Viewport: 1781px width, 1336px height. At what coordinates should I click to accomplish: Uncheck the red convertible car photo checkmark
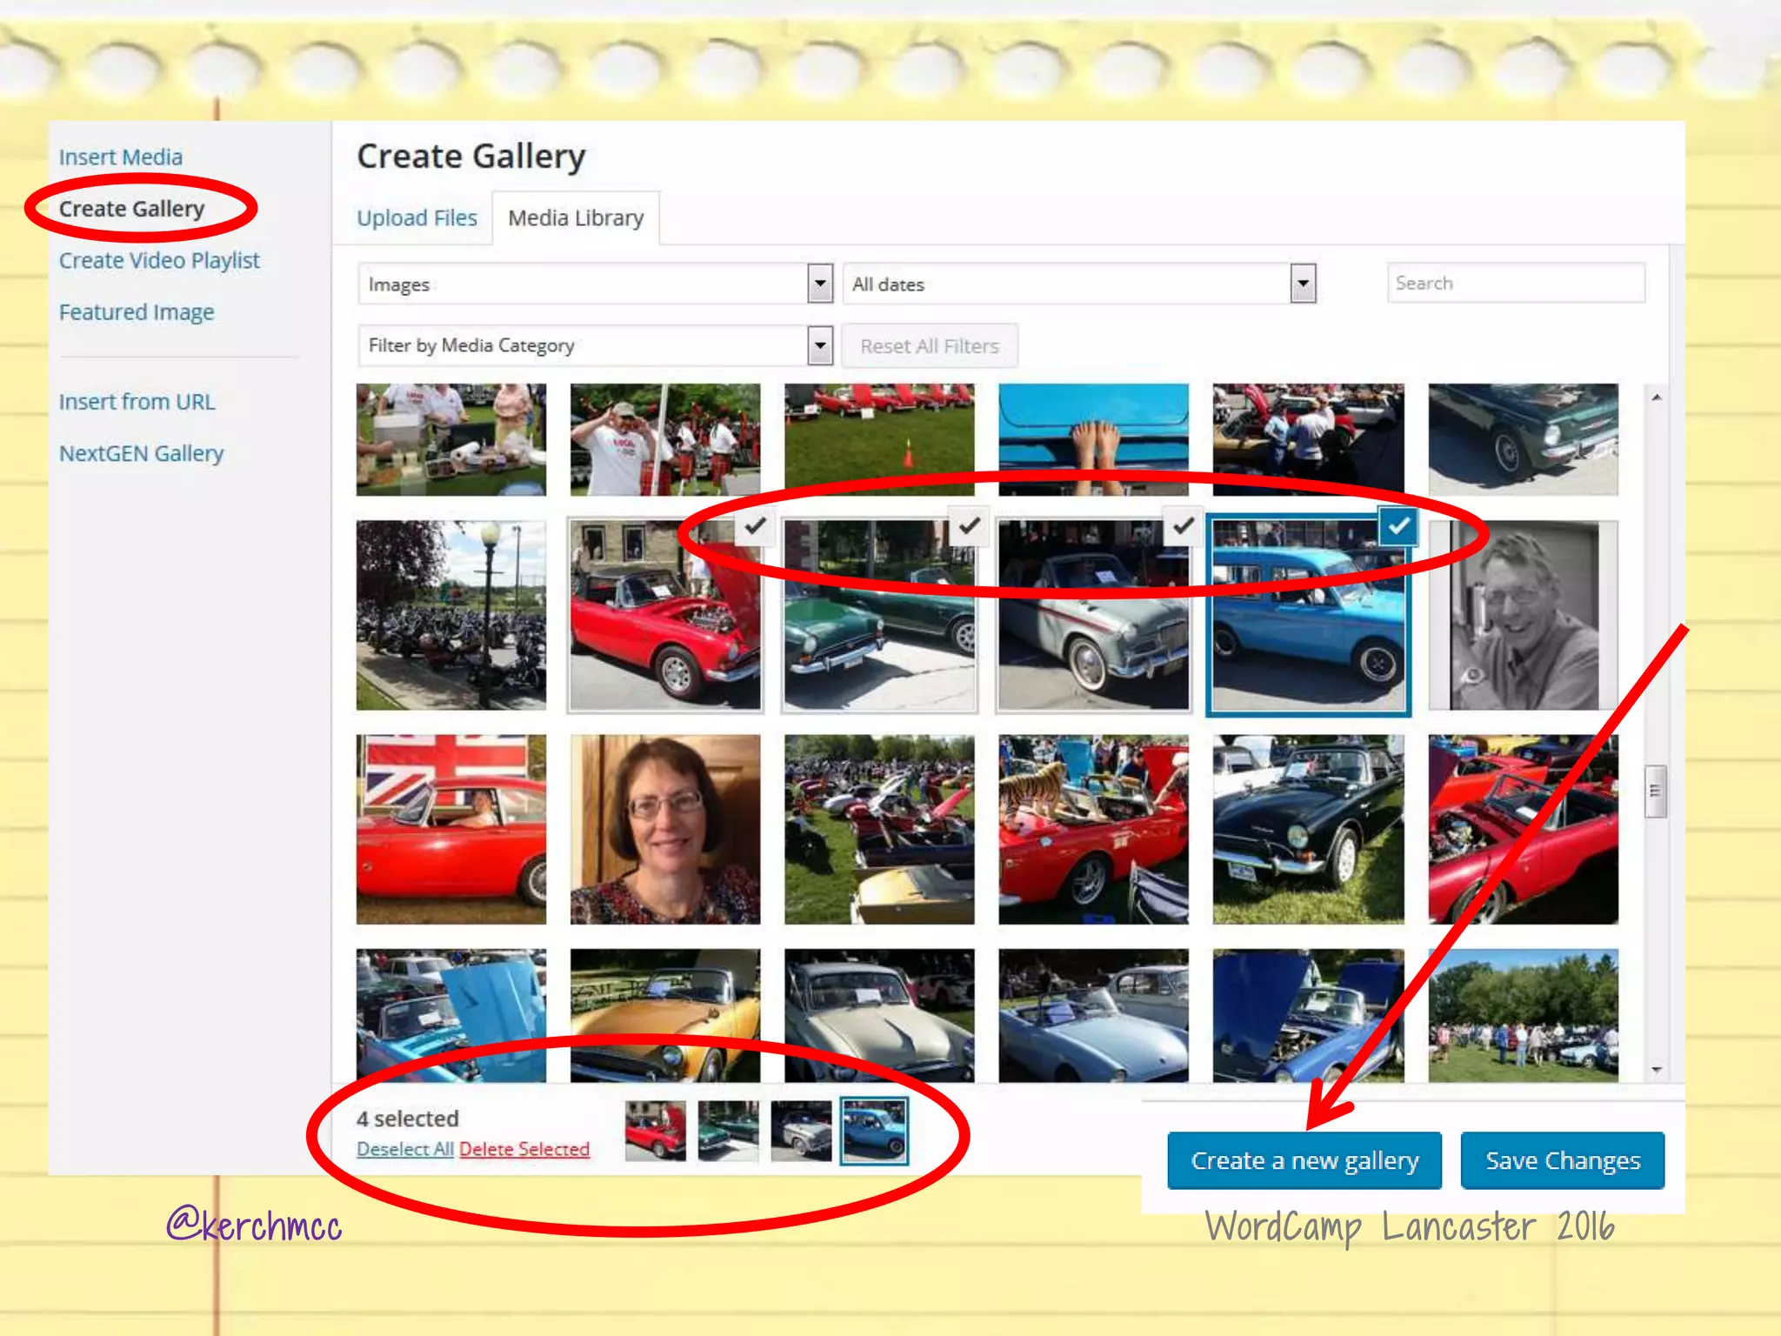[755, 526]
